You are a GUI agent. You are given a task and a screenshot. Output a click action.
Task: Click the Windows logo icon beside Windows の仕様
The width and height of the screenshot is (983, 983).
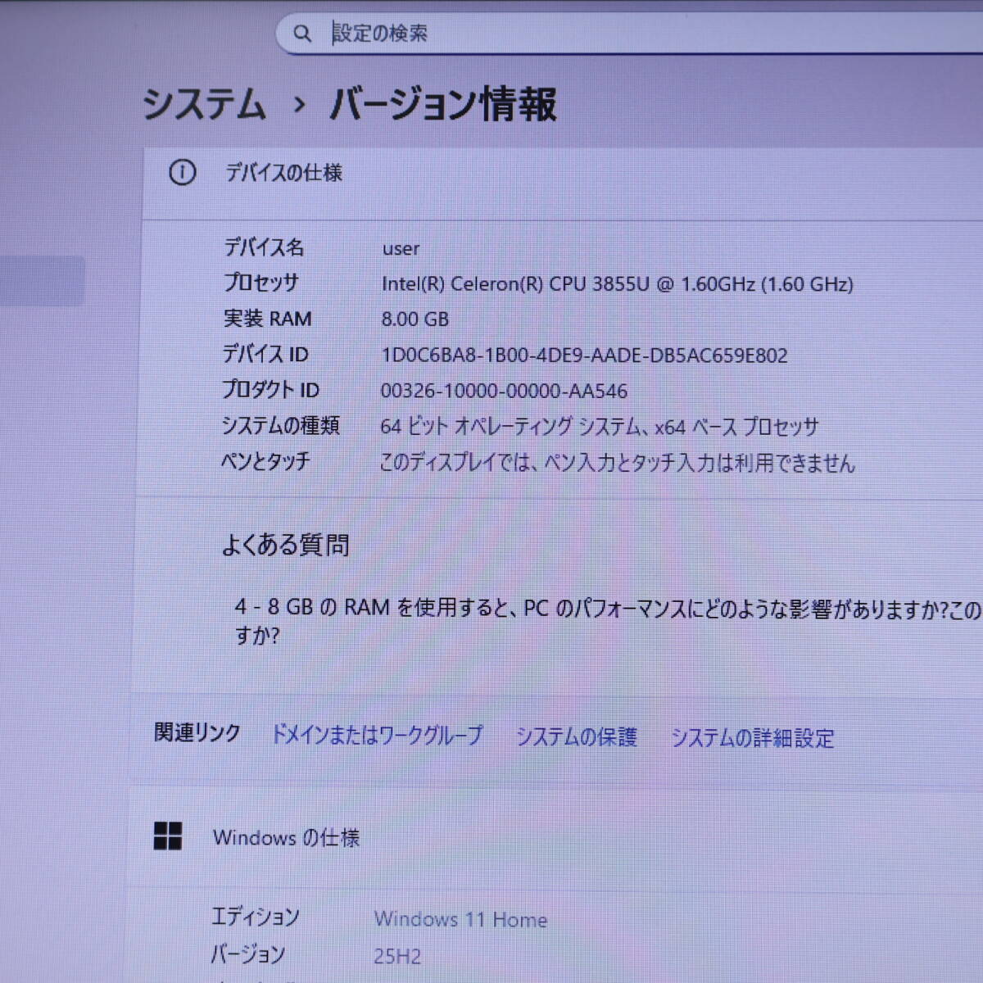[168, 836]
